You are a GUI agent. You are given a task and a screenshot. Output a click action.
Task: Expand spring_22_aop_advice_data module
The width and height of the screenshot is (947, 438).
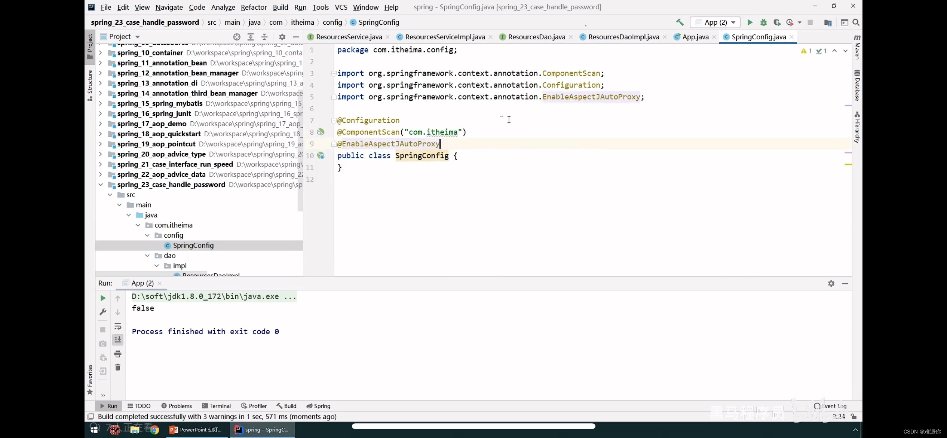[100, 174]
